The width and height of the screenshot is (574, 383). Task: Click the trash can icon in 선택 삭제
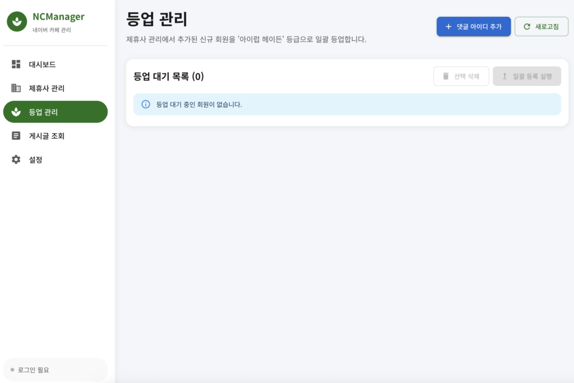[x=446, y=76]
